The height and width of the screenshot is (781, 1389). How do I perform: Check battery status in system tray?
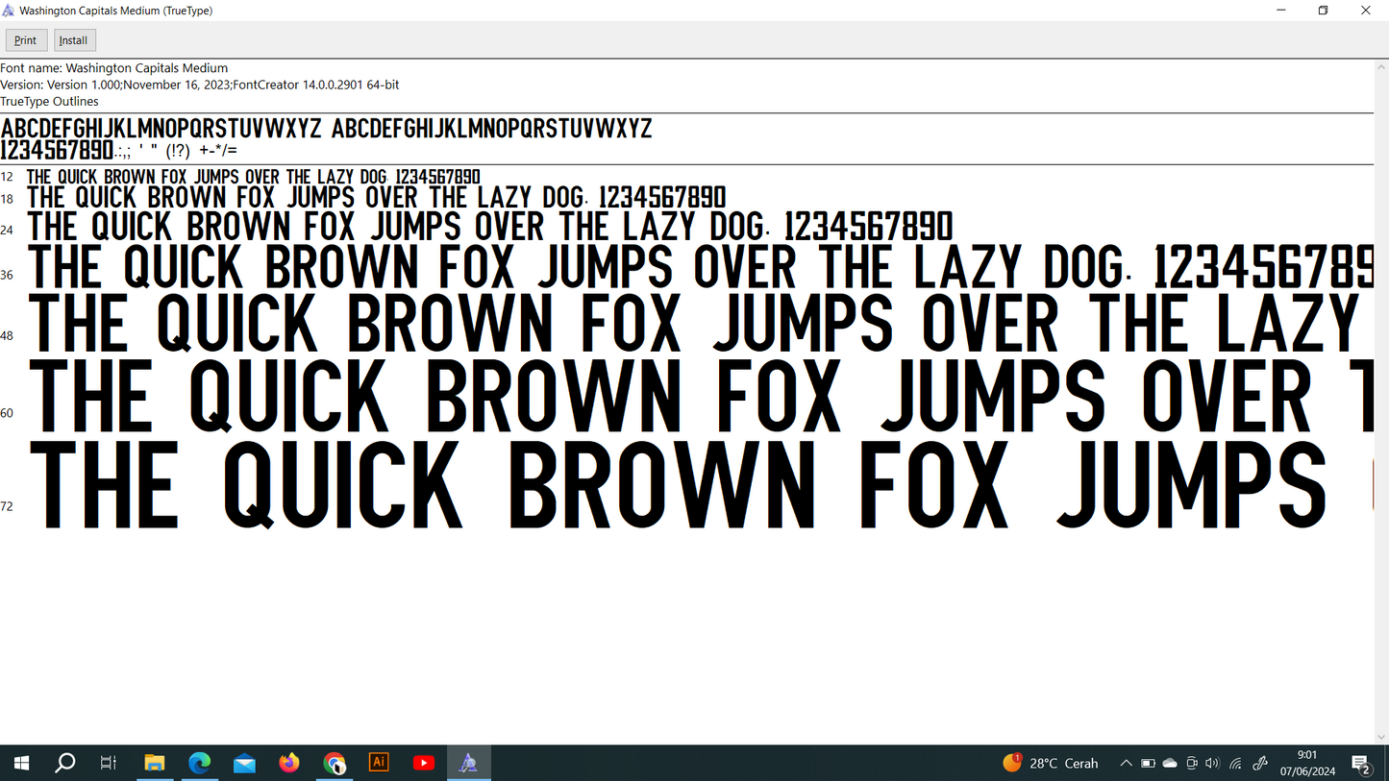(x=1148, y=763)
